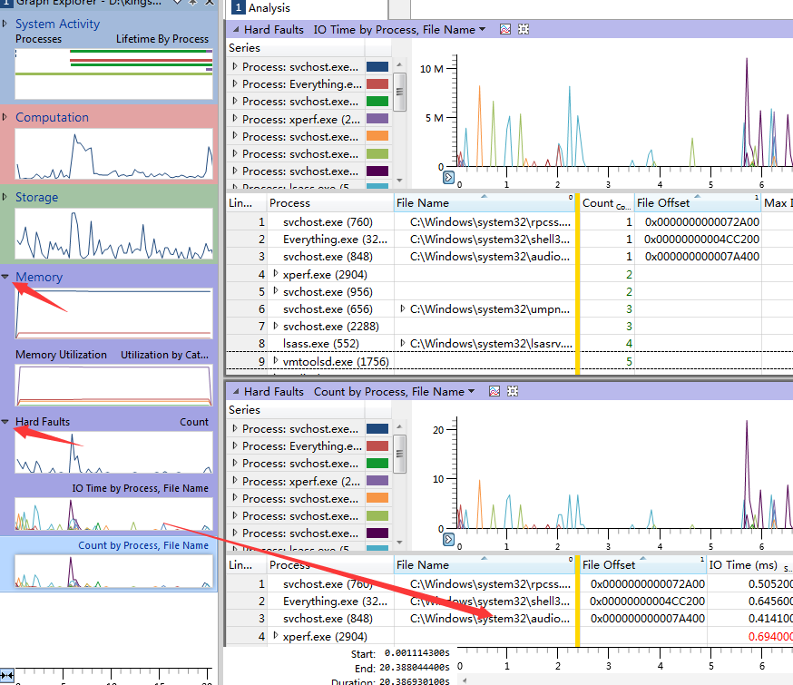Click the table view icon beside IO Time preset

(524, 29)
